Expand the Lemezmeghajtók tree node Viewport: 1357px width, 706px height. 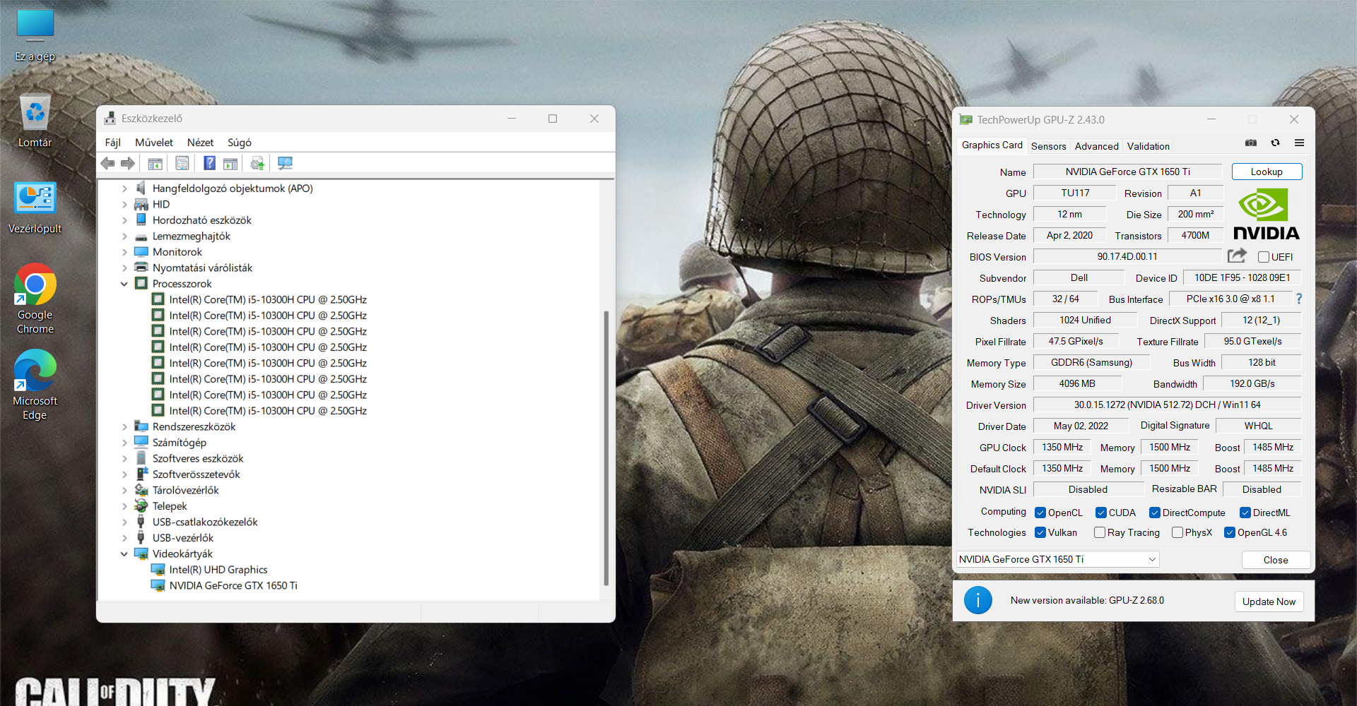tap(124, 237)
